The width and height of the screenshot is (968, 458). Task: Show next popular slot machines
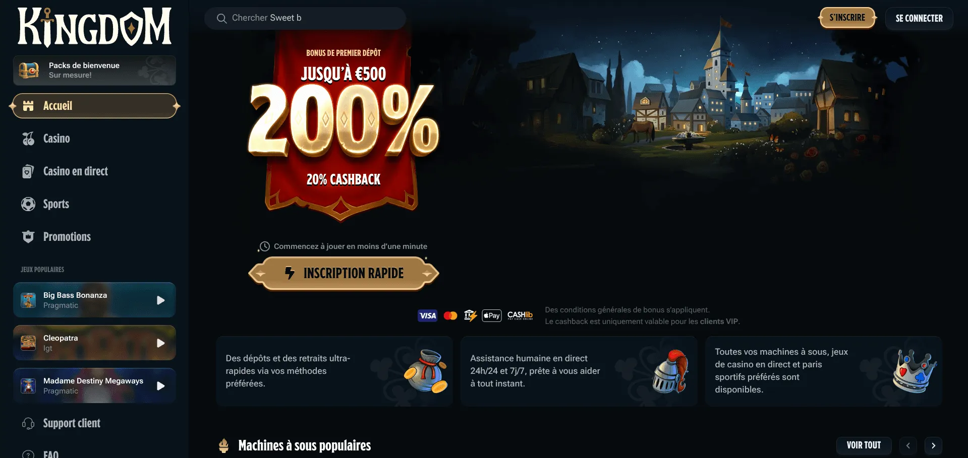point(933,445)
